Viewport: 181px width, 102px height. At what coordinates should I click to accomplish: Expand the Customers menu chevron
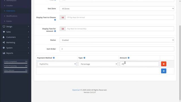click(28, 37)
